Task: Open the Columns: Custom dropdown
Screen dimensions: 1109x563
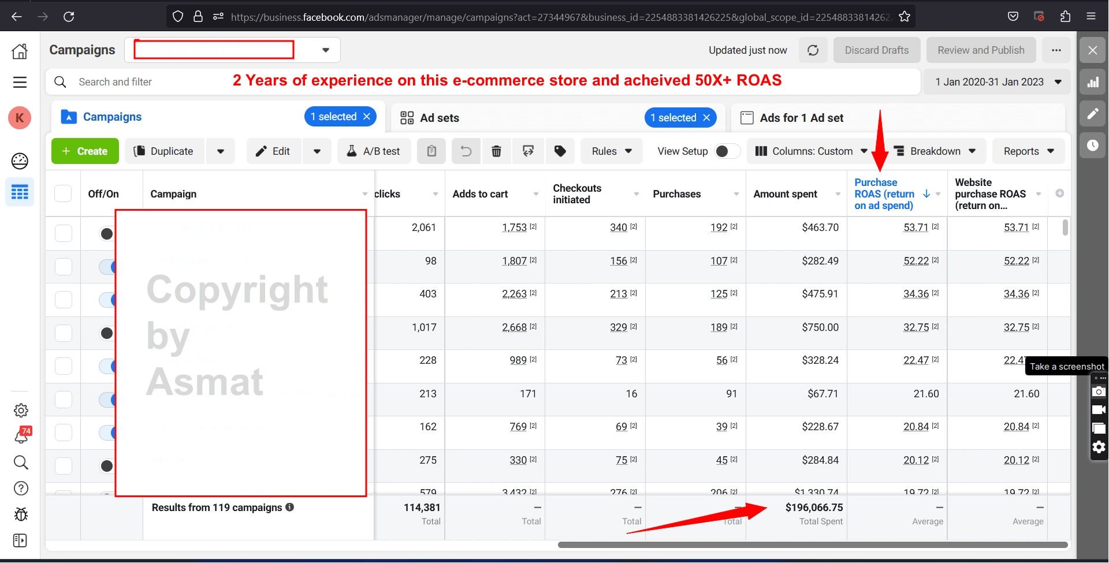Action: pyautogui.click(x=811, y=151)
